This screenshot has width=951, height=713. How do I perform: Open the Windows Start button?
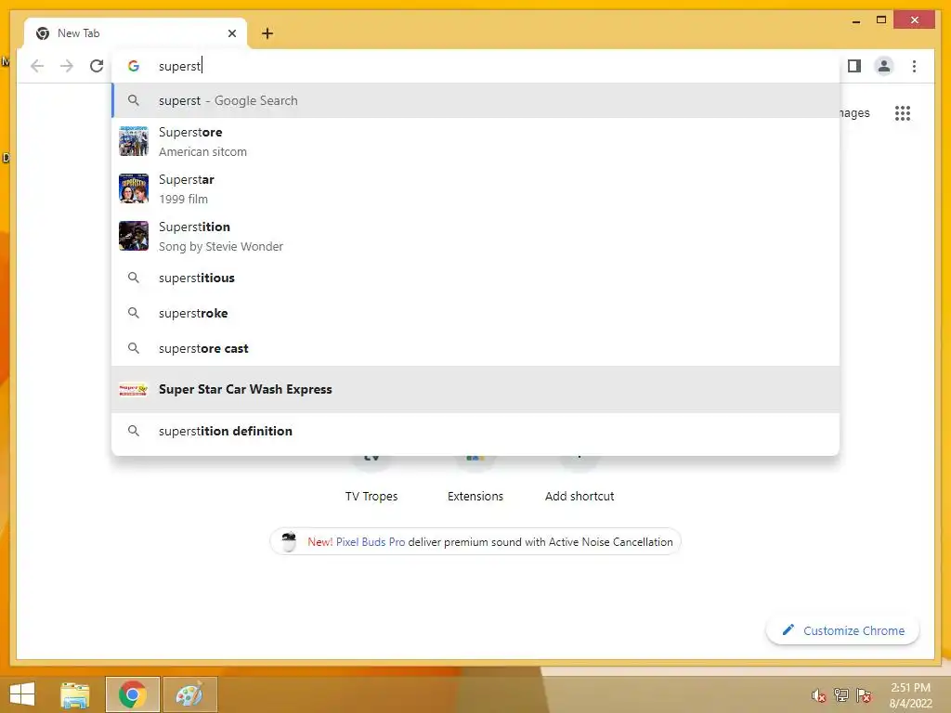[x=22, y=694]
